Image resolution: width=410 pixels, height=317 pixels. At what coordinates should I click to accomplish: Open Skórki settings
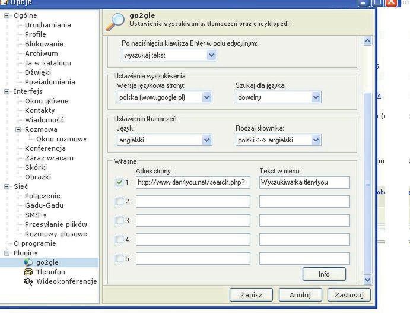36,167
